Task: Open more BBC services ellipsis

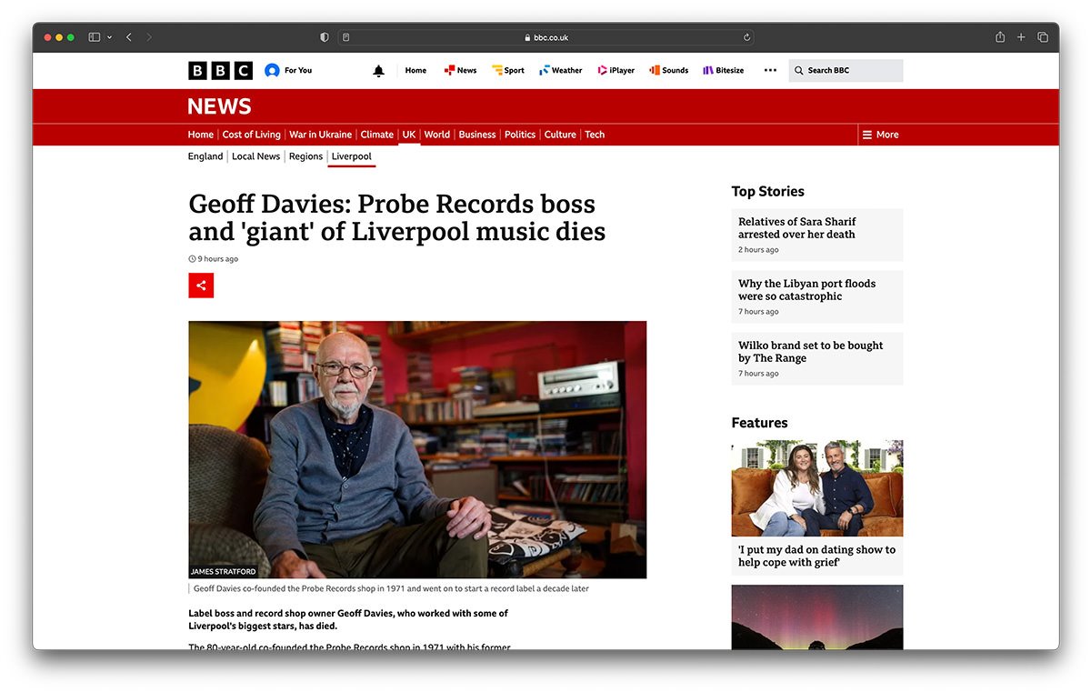Action: click(770, 70)
